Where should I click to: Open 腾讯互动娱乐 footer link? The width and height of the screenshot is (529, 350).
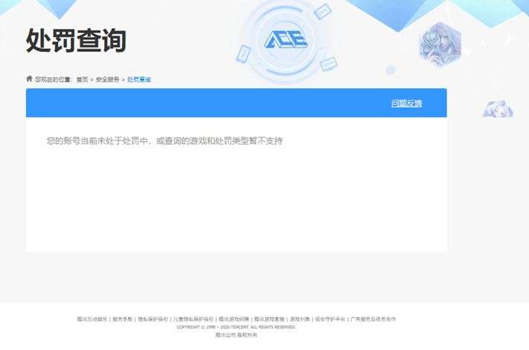click(x=92, y=319)
